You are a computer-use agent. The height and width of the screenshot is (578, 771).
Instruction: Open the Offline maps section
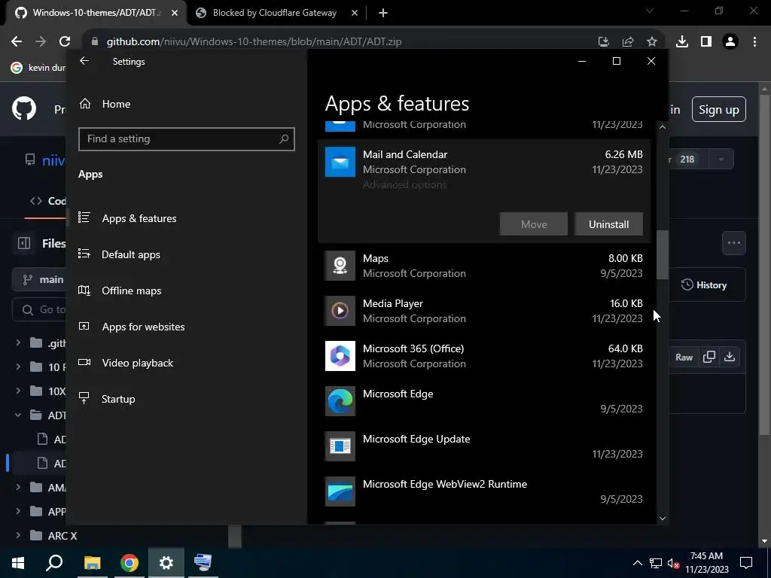click(131, 291)
